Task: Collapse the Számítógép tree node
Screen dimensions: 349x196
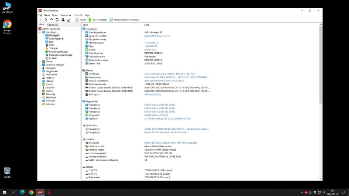Action: click(x=40, y=32)
